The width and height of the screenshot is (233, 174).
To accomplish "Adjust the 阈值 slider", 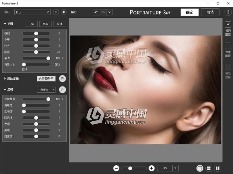I will (x=36, y=52).
